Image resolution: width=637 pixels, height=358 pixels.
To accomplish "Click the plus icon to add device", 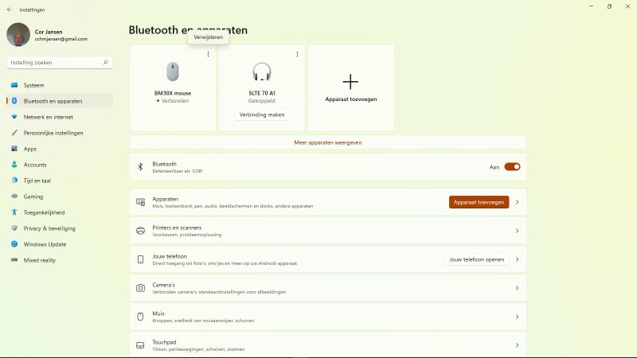I will pos(350,81).
